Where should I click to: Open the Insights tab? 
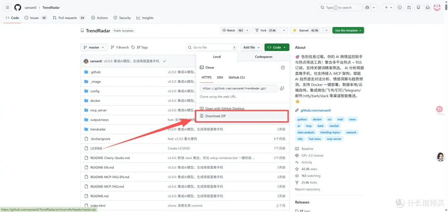[145, 18]
